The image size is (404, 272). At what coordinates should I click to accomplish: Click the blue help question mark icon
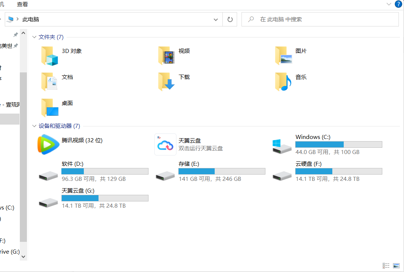coord(398,4)
